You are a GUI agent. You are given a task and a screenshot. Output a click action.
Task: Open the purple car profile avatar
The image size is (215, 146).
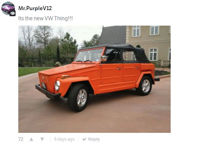8,8
